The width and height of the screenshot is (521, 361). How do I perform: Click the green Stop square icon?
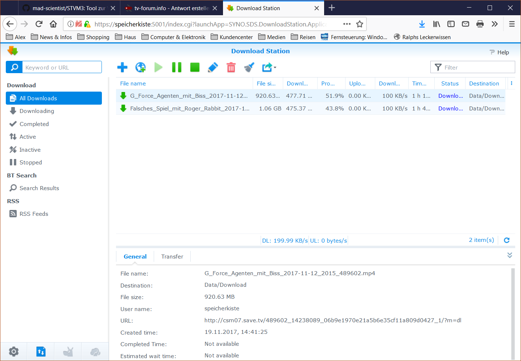(195, 67)
